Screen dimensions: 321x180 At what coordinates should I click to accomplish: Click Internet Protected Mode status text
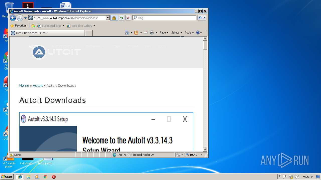[136, 155]
